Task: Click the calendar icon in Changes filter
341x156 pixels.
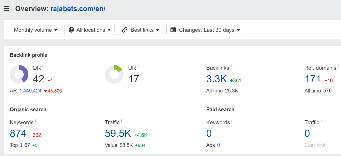Action: tap(173, 30)
